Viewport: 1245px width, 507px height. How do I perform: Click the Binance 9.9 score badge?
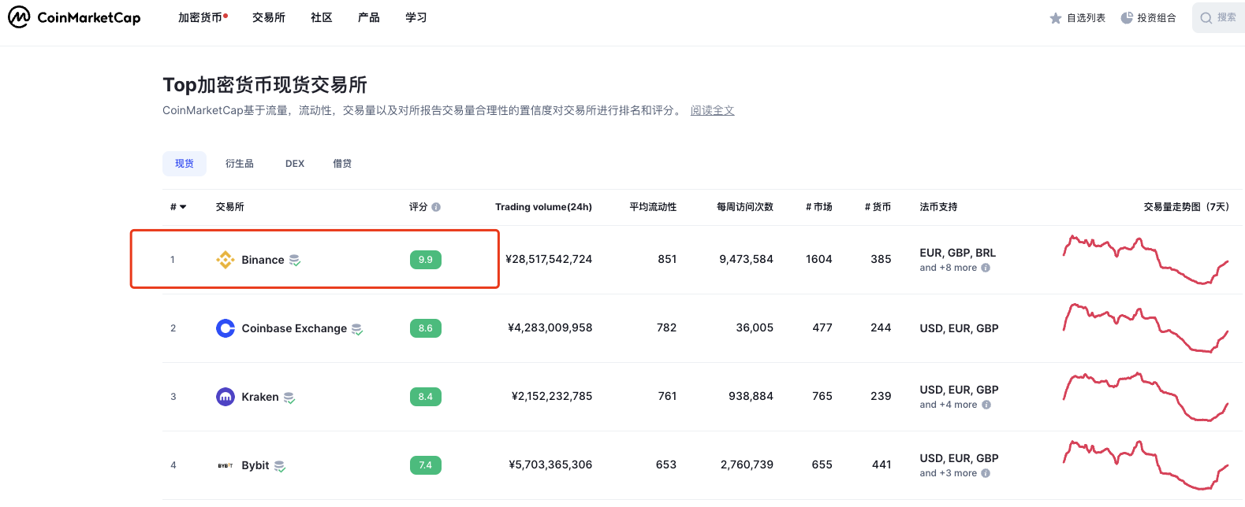click(426, 260)
